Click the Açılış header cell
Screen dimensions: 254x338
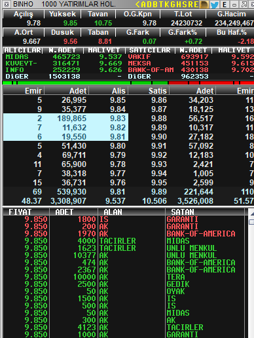point(23,14)
